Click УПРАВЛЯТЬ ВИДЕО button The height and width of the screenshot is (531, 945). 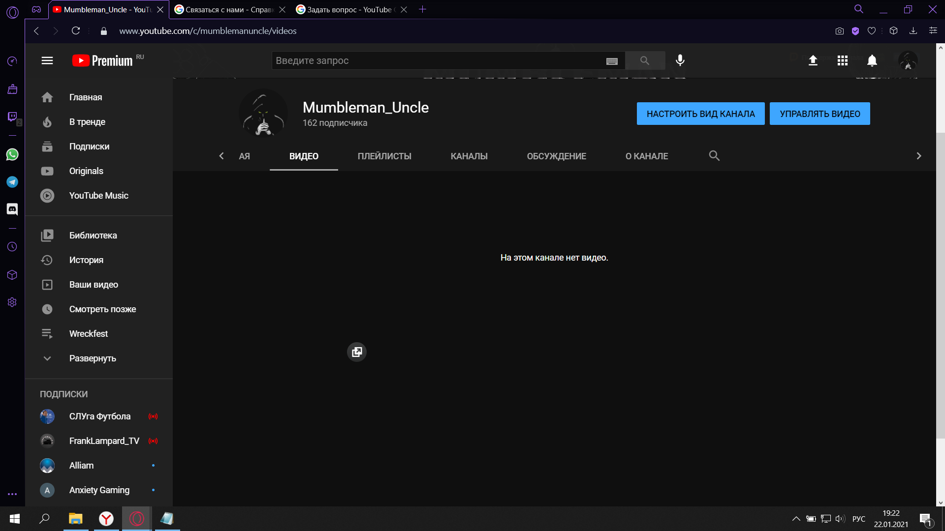(819, 114)
